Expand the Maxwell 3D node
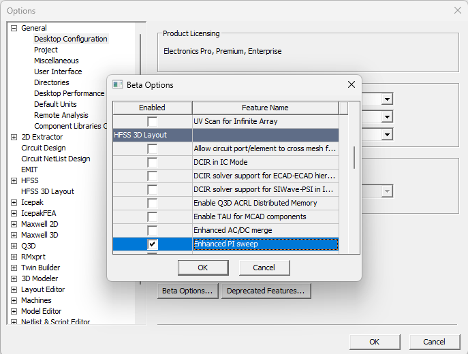The width and height of the screenshot is (468, 354). coord(14,235)
